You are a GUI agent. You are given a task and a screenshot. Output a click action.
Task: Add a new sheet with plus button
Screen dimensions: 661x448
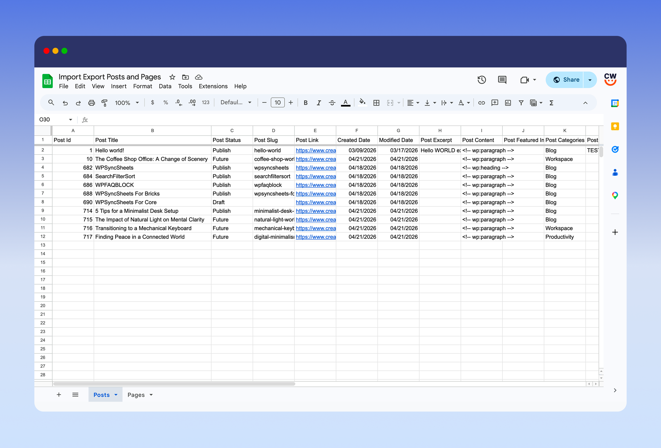coord(59,395)
